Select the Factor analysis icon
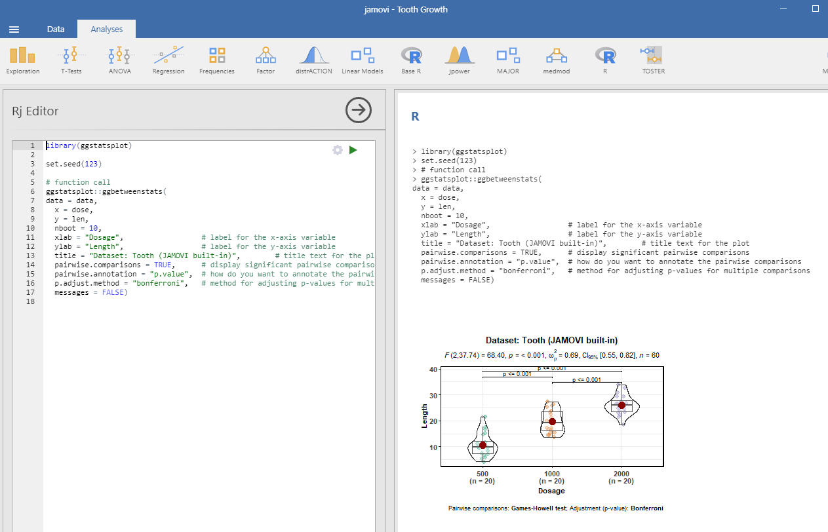The height and width of the screenshot is (532, 828). click(265, 59)
